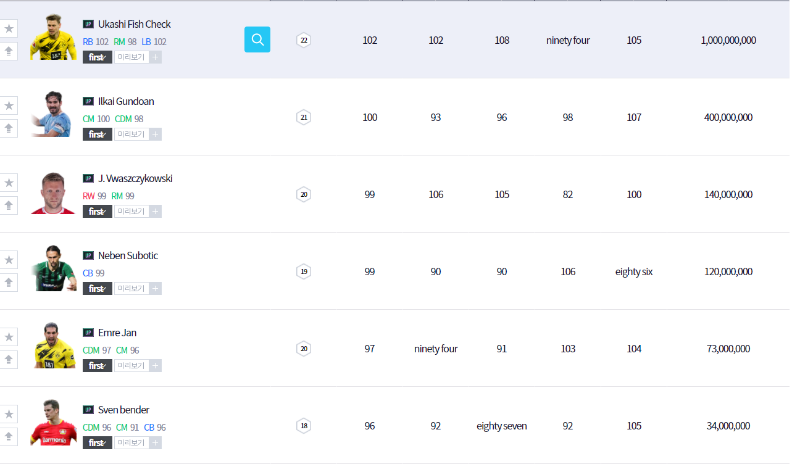Expand plus button next to Ilkai Gundoan preview

pyautogui.click(x=156, y=135)
